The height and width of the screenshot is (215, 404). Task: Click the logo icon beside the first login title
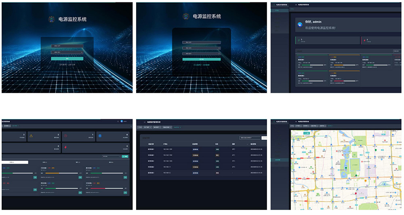click(x=51, y=19)
